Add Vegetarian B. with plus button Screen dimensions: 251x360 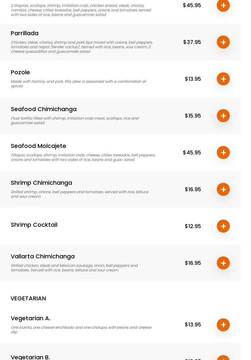point(223,358)
